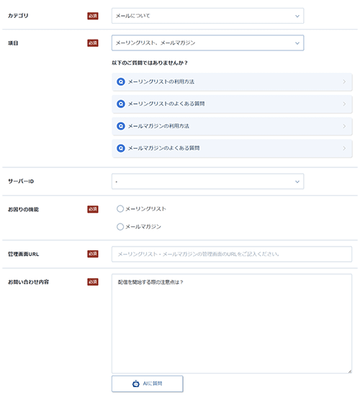The image size is (360, 398).
Task: Expand the サーバーID dropdown
Action: pyautogui.click(x=207, y=182)
